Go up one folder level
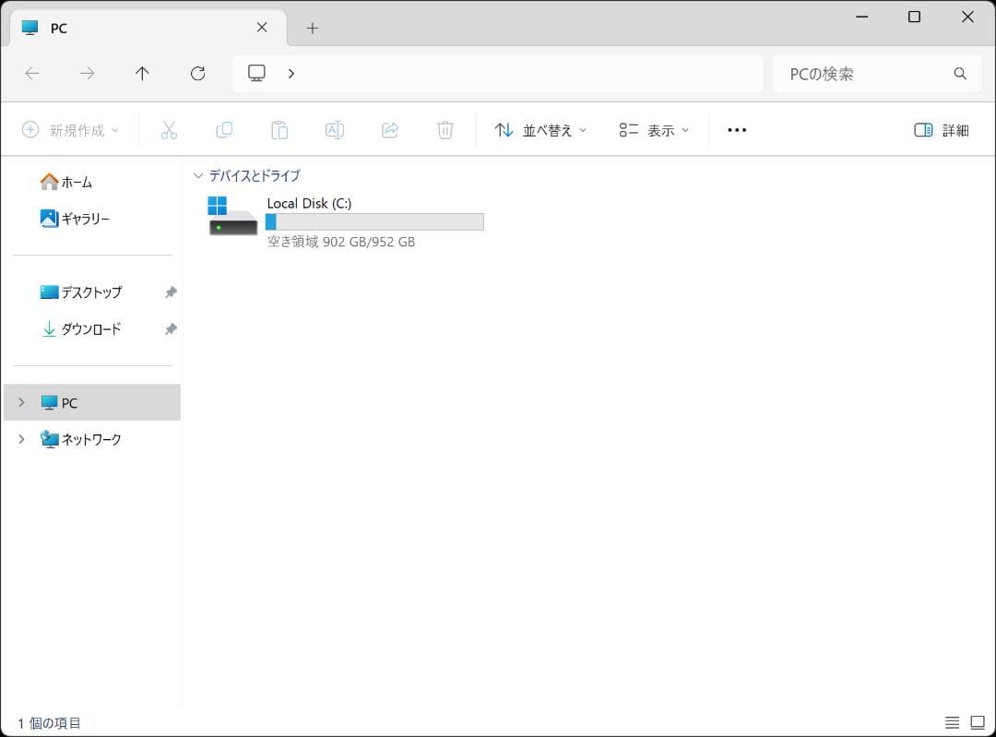Screen dimensions: 996x737 [x=142, y=74]
